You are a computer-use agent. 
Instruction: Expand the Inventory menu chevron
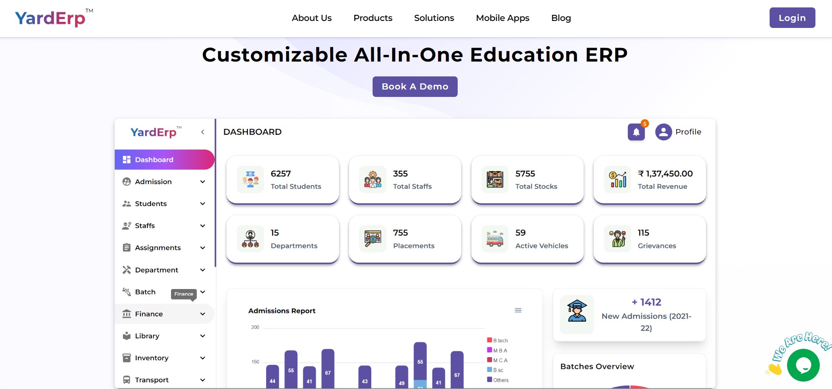click(202, 358)
